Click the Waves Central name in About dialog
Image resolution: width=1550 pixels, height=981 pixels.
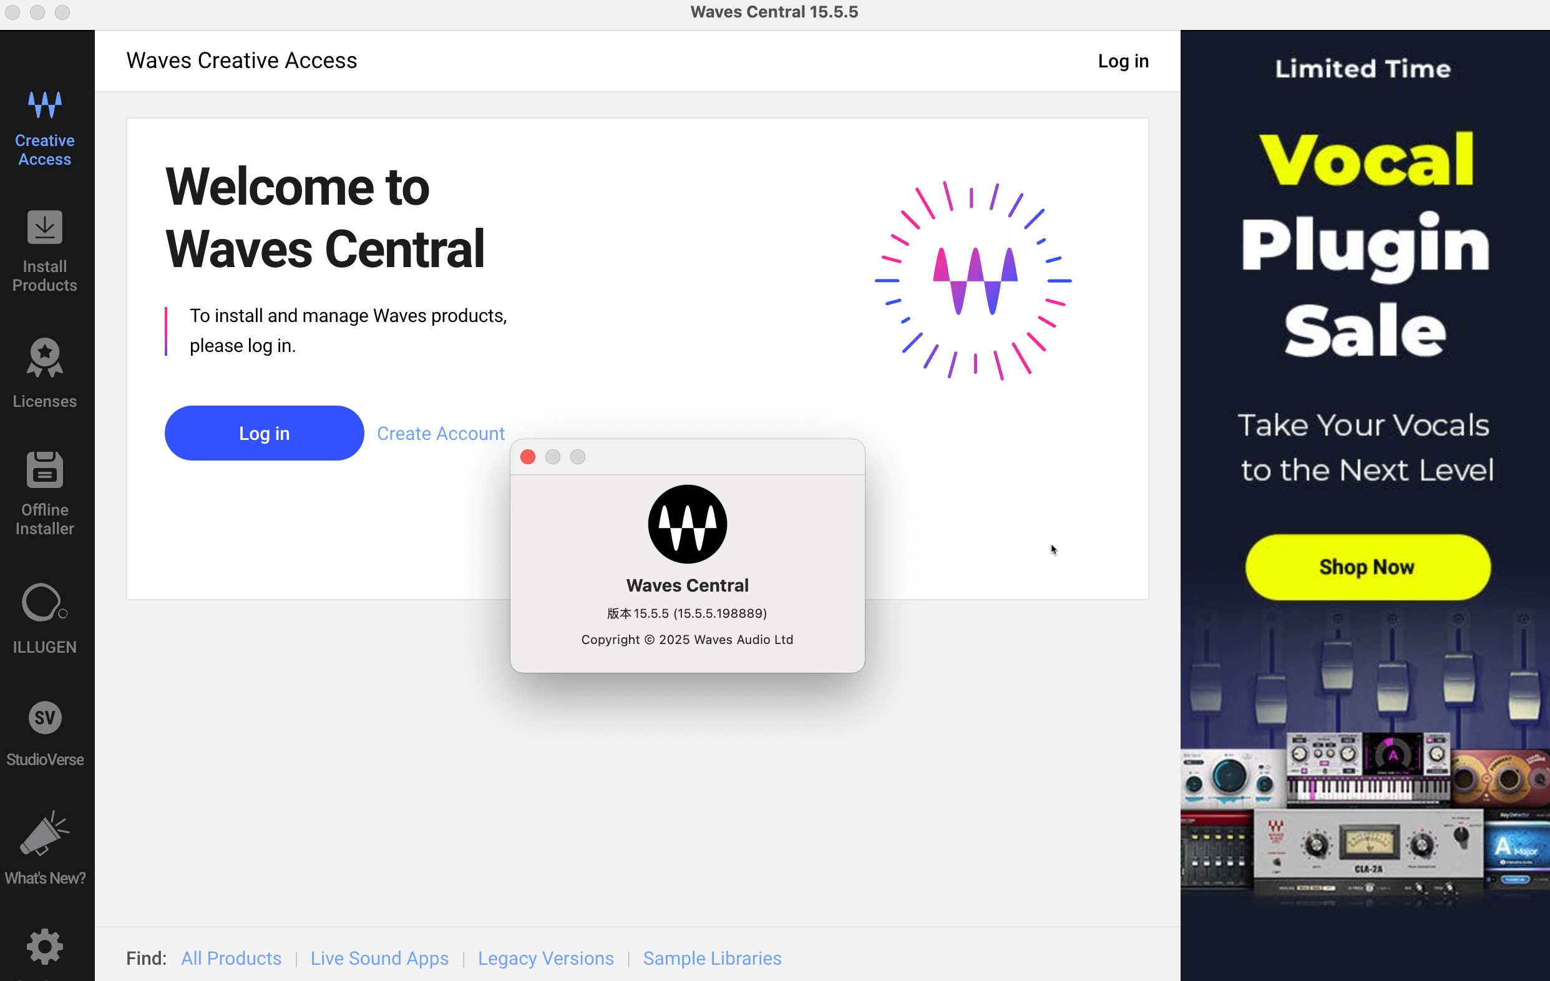coord(688,585)
